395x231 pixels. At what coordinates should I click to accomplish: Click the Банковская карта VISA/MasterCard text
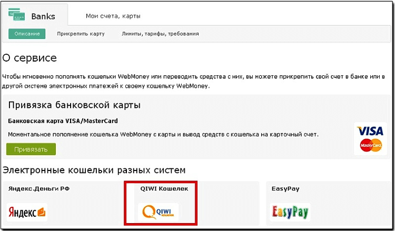click(63, 121)
